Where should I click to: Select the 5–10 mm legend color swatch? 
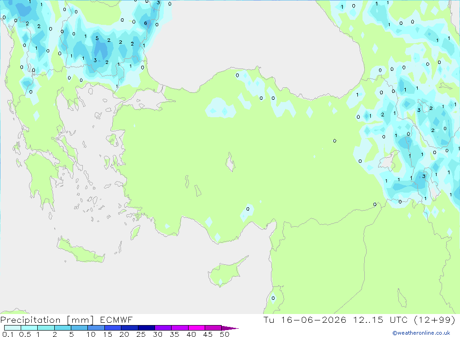point(79,328)
